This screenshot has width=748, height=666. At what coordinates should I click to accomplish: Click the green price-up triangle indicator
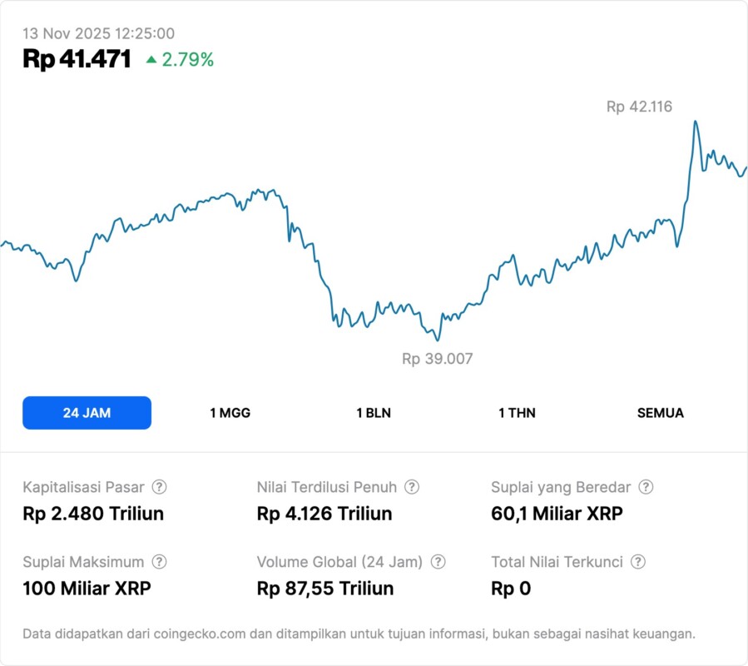click(x=151, y=60)
